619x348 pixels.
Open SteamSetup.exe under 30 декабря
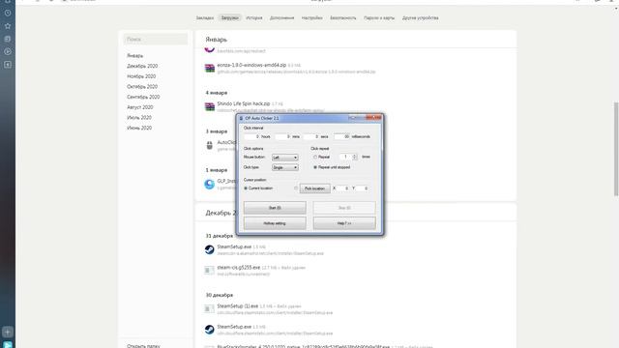coord(234,327)
